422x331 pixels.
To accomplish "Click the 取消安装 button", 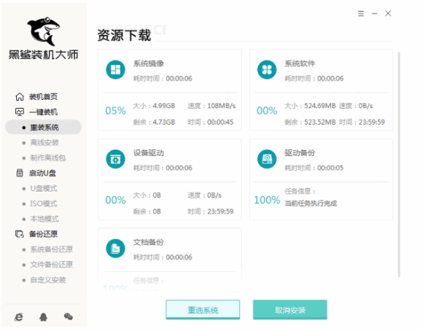I will (290, 310).
